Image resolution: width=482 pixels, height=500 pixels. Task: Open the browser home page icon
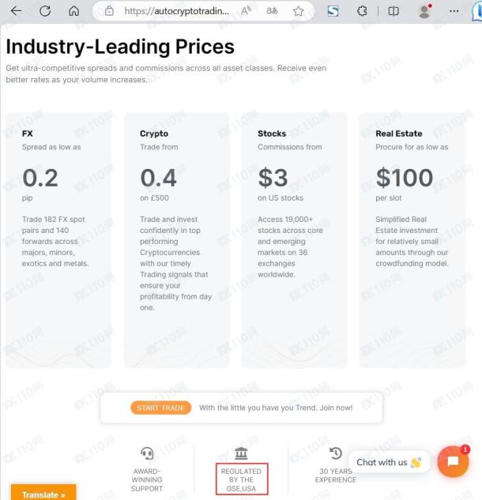pos(74,11)
